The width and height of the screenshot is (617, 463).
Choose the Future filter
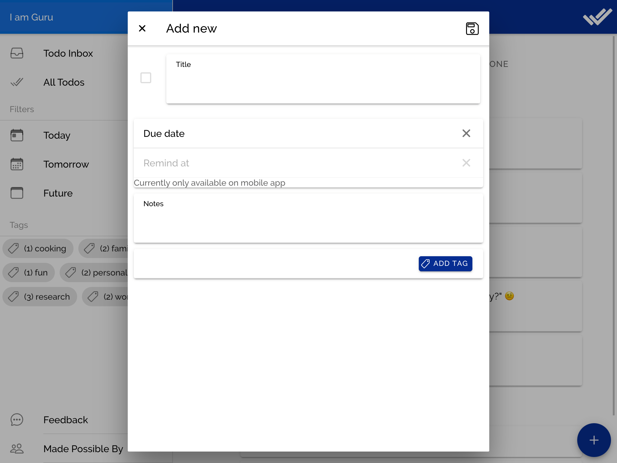[58, 193]
